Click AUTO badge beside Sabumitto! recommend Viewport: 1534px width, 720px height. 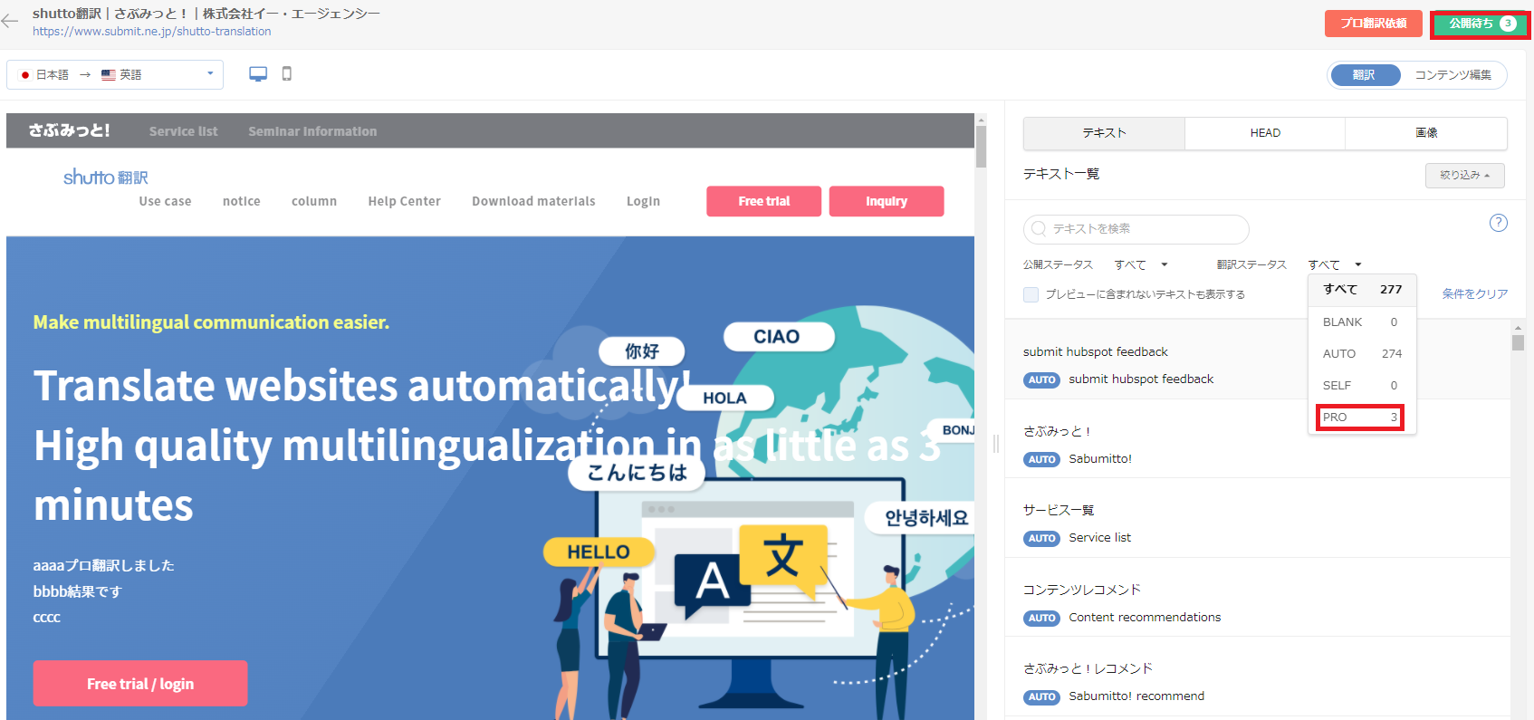point(1041,697)
